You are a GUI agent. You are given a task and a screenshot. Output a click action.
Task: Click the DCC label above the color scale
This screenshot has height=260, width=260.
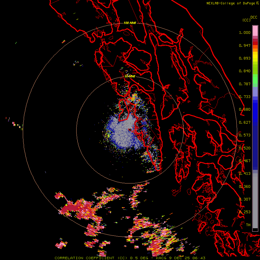pos(254,17)
